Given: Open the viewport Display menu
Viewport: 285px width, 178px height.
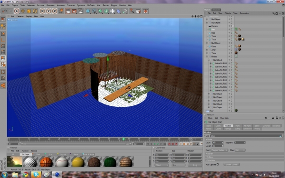Looking at the screenshot, I should click(x=28, y=16).
